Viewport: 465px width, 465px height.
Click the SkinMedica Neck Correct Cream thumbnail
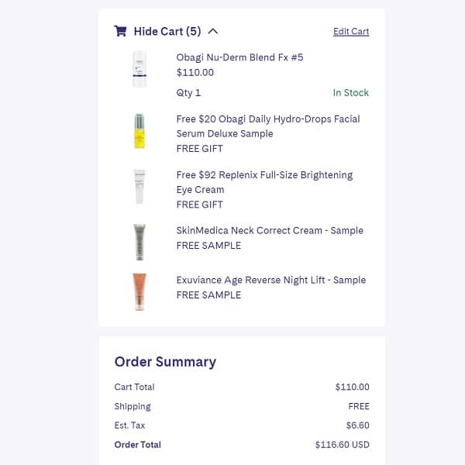(139, 242)
